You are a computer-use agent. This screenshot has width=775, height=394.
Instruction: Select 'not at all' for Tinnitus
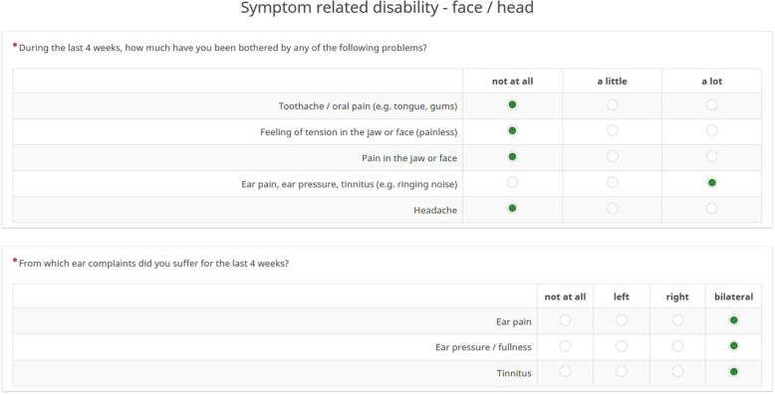[x=565, y=371]
